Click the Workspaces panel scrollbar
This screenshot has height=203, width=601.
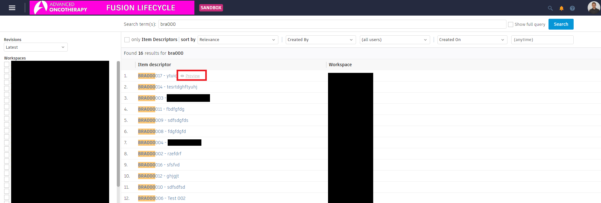(x=118, y=124)
